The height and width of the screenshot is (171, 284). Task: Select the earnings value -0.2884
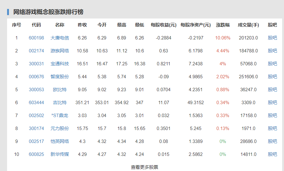[163, 38]
